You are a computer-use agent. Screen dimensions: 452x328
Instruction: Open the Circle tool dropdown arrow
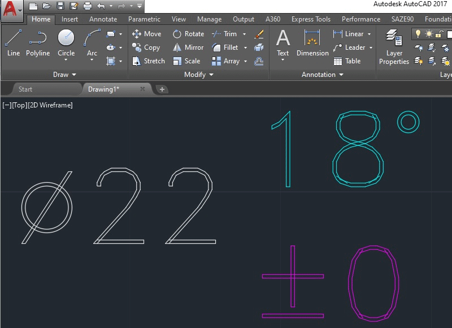66,60
